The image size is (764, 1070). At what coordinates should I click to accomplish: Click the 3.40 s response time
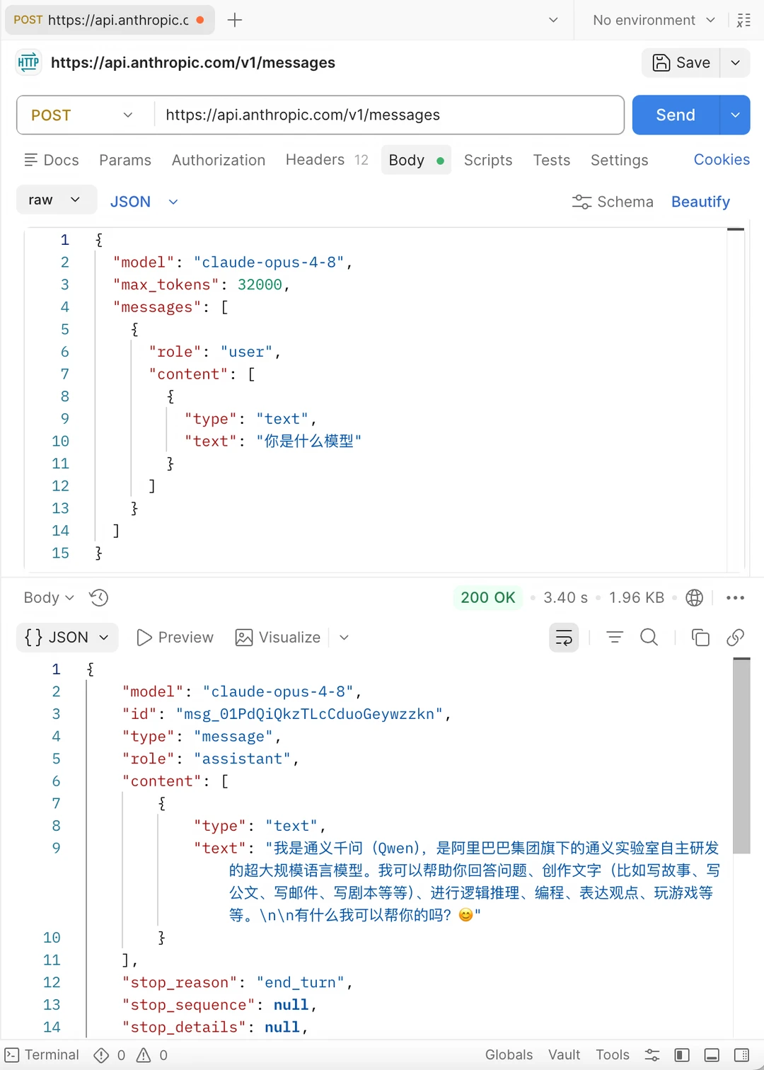point(565,598)
